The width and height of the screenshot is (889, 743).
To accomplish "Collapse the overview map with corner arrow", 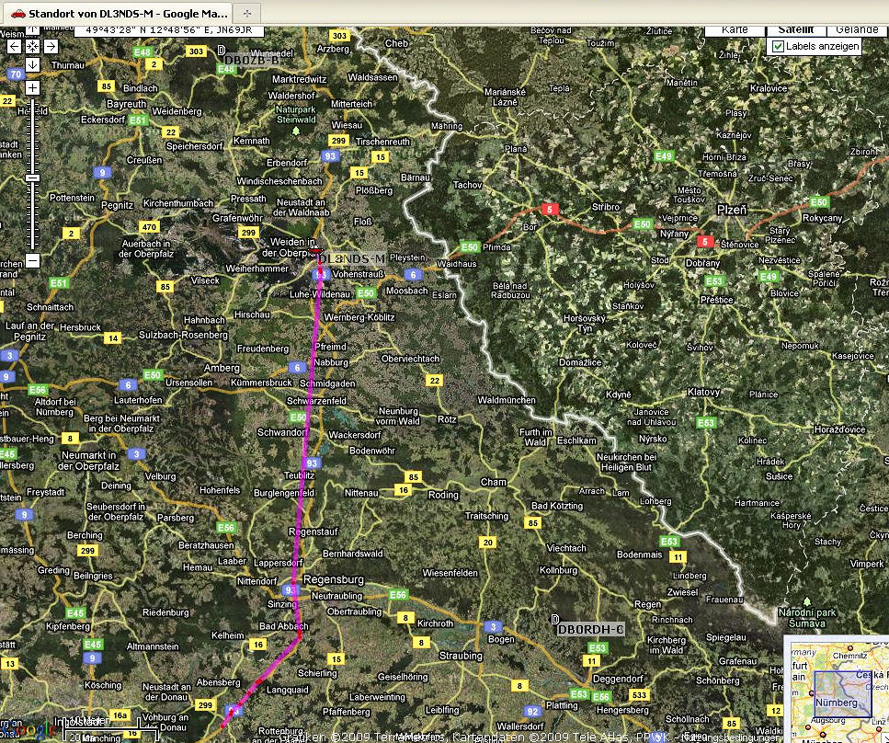I will coord(883,737).
